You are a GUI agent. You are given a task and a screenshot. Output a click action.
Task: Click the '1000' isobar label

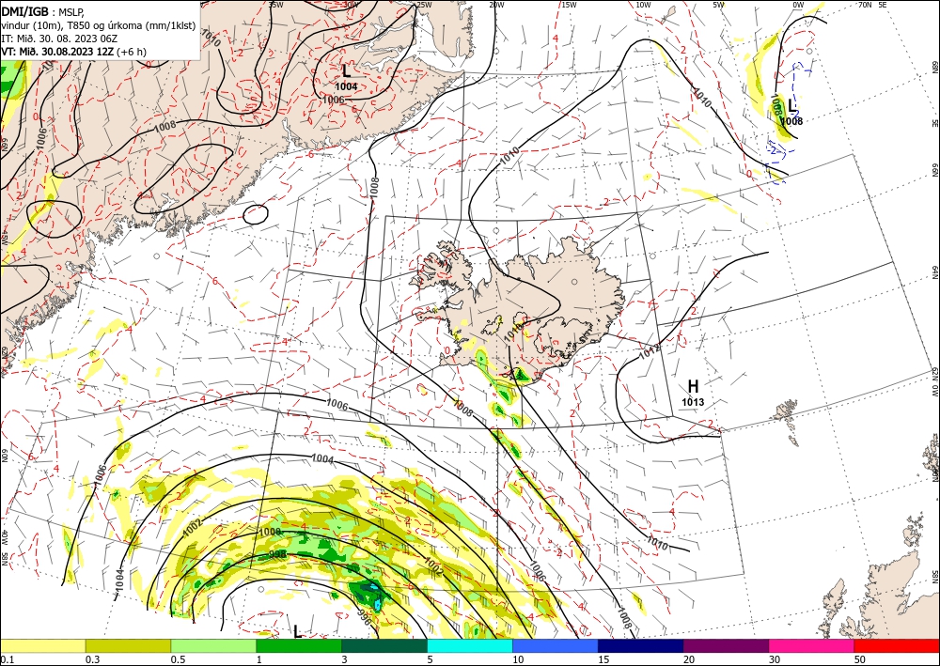(269, 532)
